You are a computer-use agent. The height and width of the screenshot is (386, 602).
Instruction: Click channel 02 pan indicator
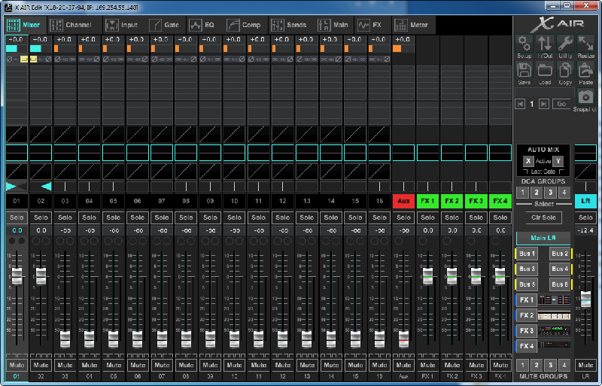(x=41, y=187)
